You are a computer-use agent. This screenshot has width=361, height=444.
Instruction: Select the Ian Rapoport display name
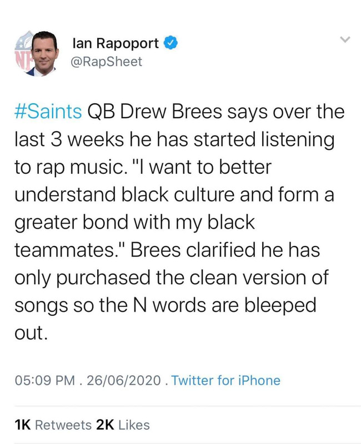pos(116,43)
